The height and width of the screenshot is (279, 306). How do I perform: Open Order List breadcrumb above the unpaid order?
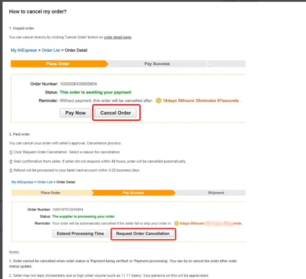(x=51, y=50)
